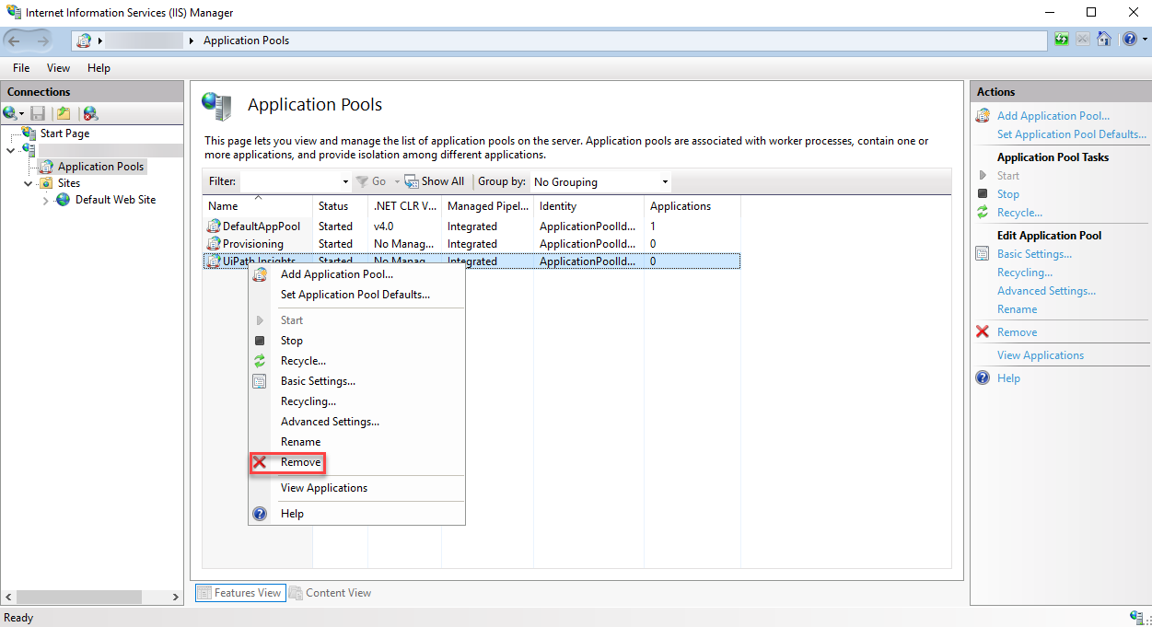
Task: Click Advanced Settings... link in Actions pane
Action: coord(1047,291)
